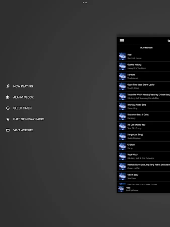Select Touch Me Wit Ur Handz track

coord(143,96)
